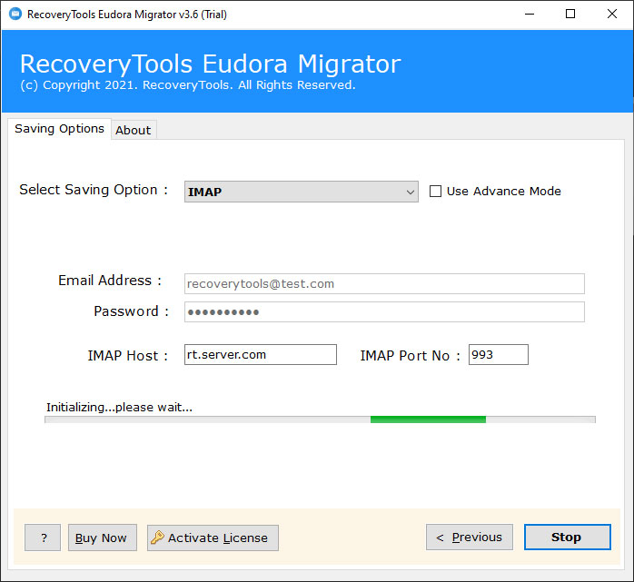
Task: Click the key icon on Activate License
Action: pyautogui.click(x=157, y=538)
